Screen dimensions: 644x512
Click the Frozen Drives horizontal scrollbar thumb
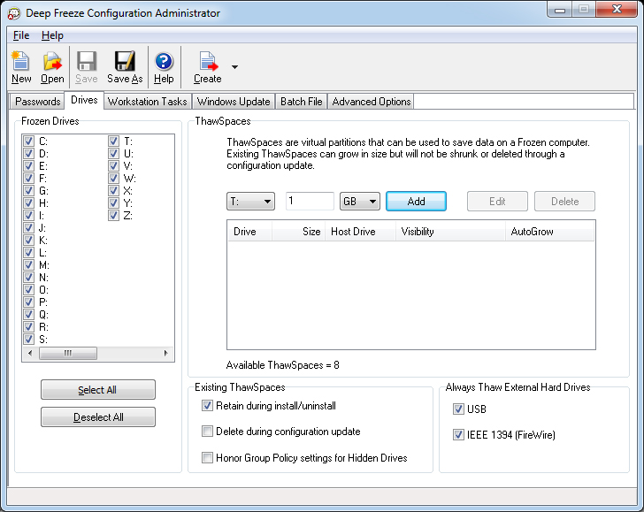pos(68,353)
